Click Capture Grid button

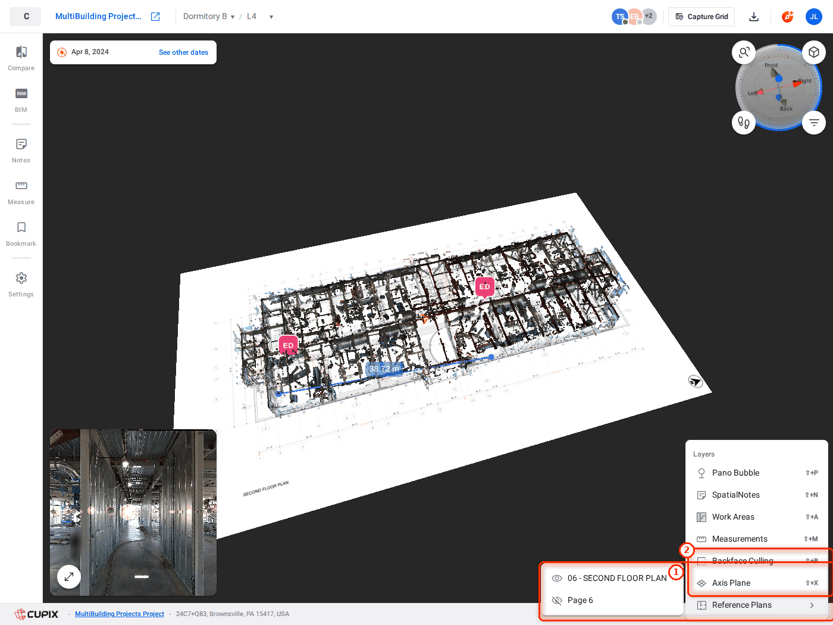point(702,17)
